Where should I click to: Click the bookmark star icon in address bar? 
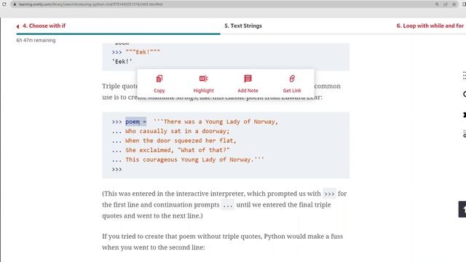[454, 4]
